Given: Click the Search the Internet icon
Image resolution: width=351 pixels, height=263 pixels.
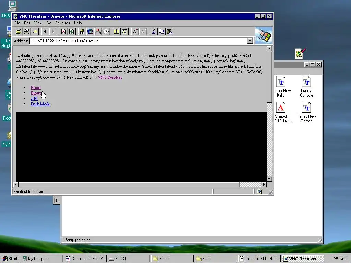Looking at the screenshot, I should click(90, 32).
